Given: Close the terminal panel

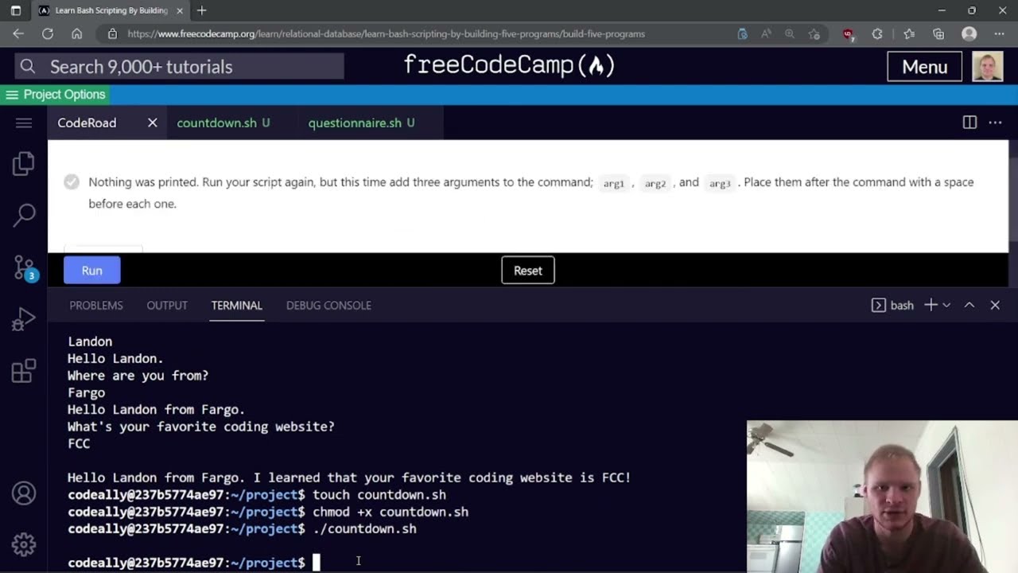Looking at the screenshot, I should 995,305.
